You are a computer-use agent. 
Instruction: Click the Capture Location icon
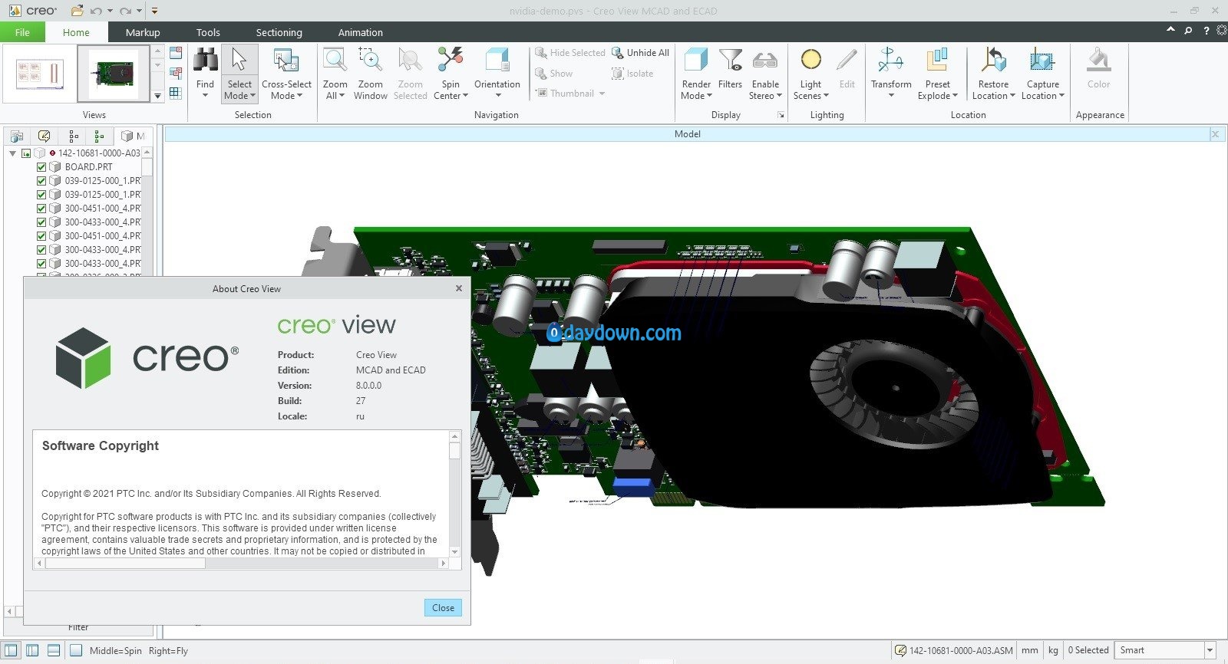[1042, 61]
